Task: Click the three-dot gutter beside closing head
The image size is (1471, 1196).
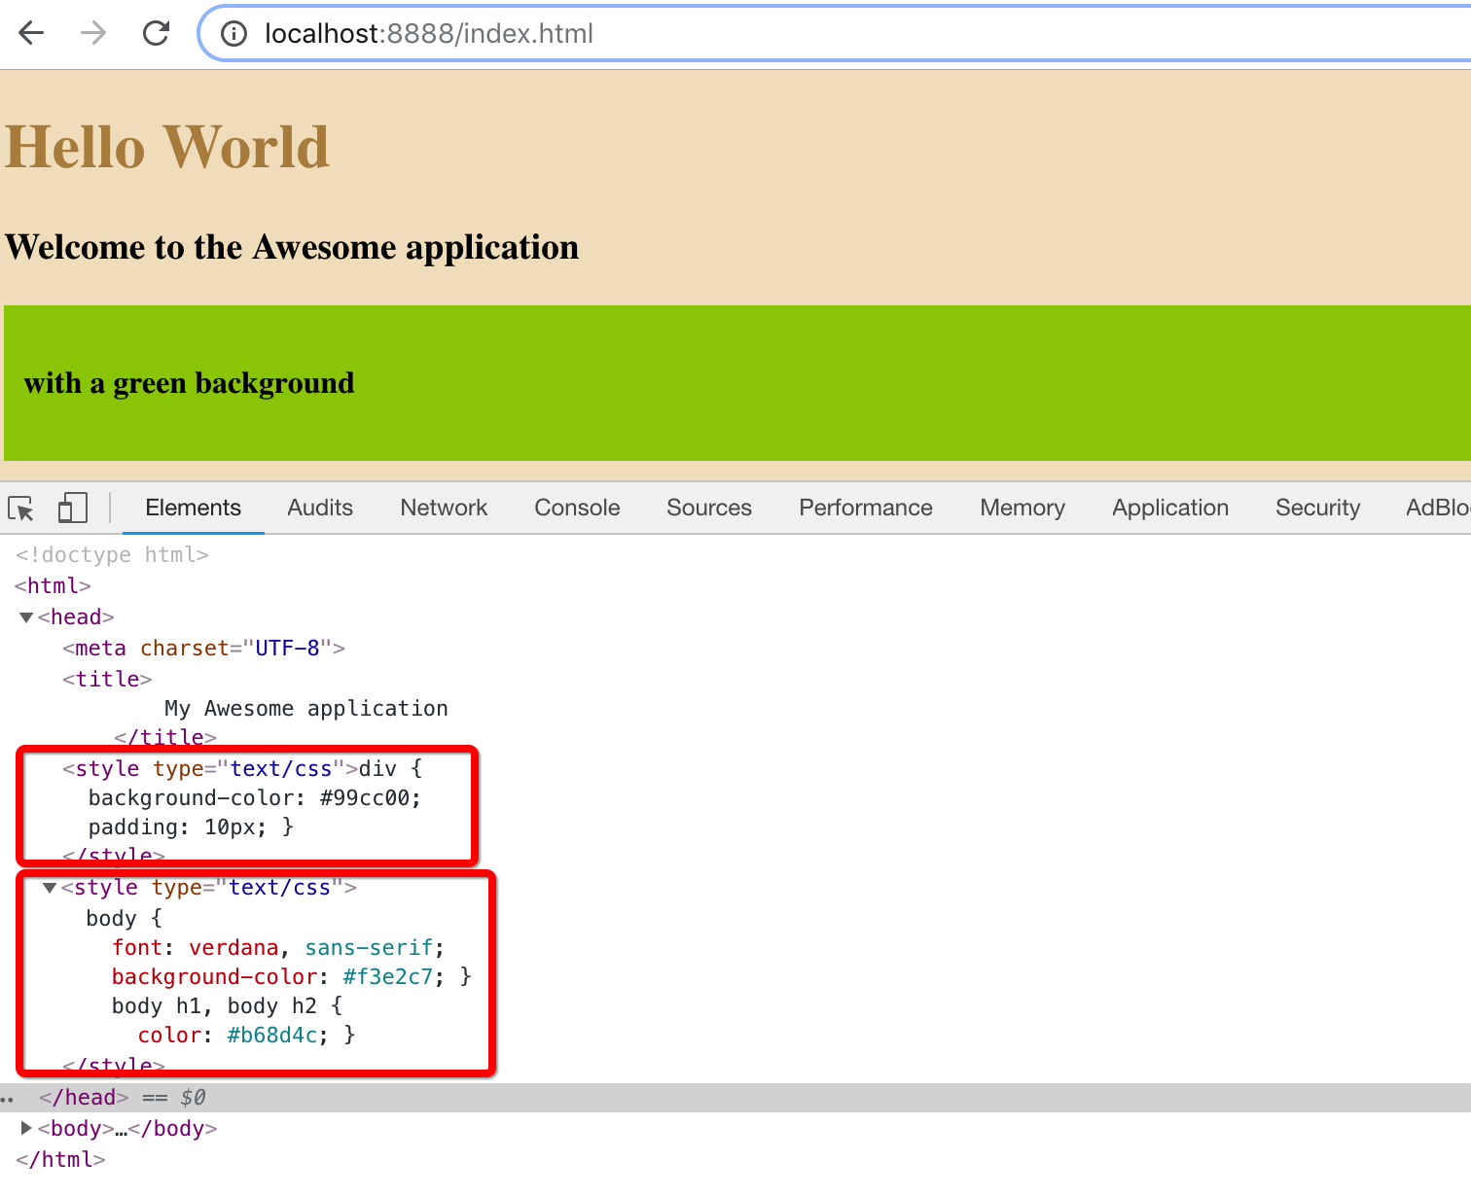Action: (x=7, y=1100)
